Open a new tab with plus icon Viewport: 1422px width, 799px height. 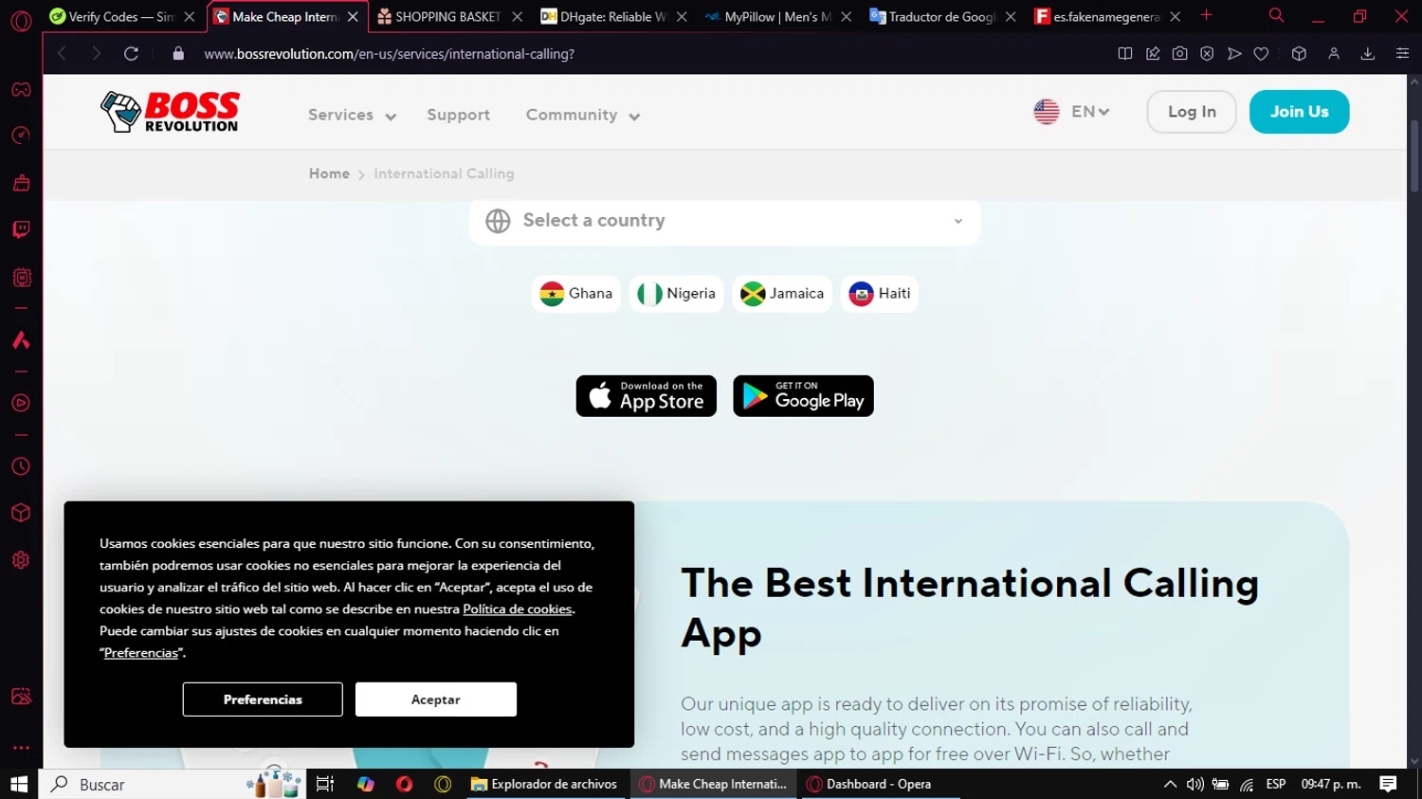1206,16
